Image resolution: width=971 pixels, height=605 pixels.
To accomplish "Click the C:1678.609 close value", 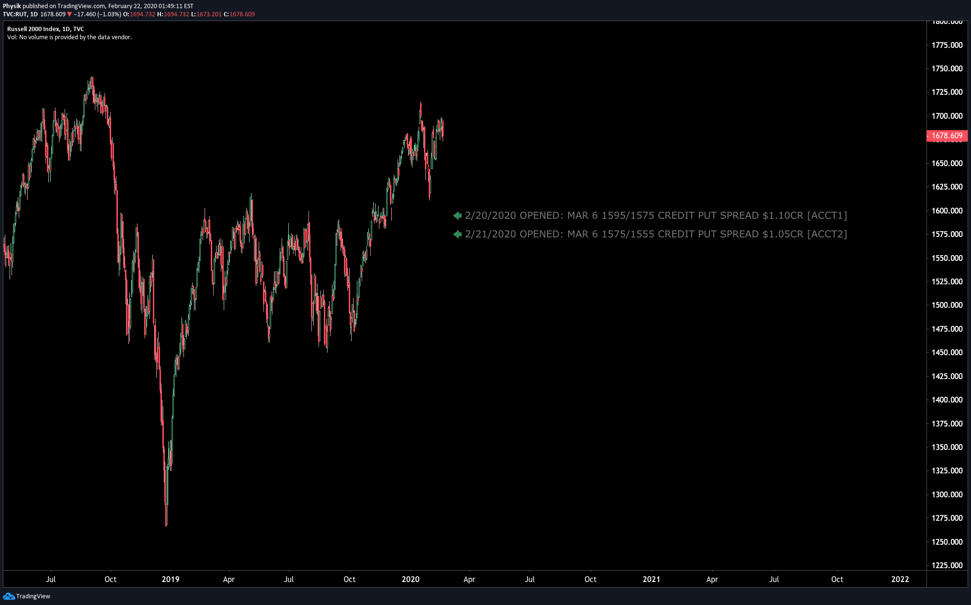I will [240, 14].
